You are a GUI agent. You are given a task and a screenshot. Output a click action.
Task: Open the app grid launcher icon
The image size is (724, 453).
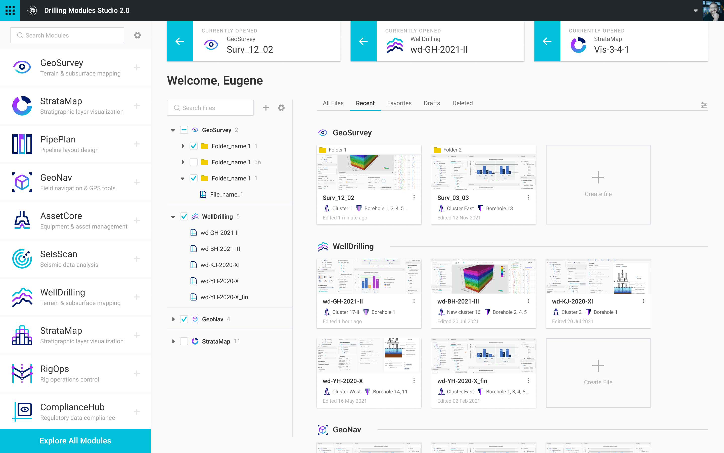point(10,11)
